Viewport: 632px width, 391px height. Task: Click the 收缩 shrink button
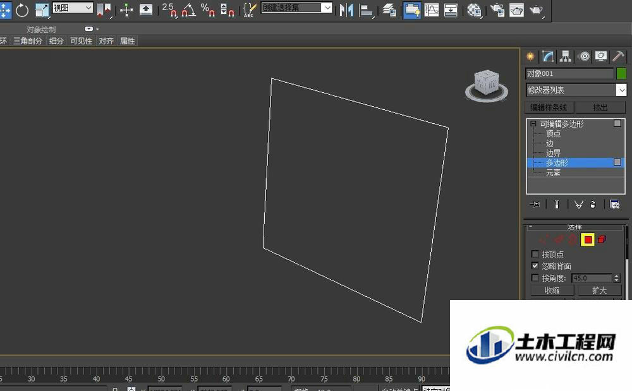point(552,291)
